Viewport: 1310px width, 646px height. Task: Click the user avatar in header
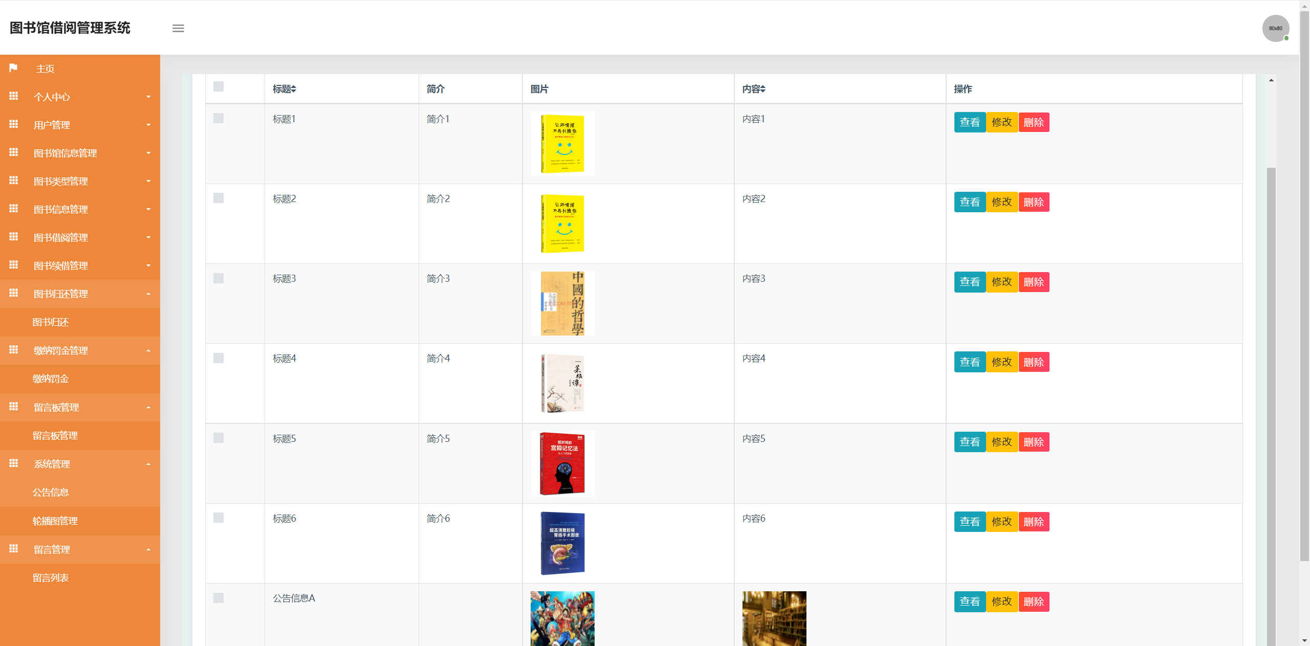(1275, 28)
